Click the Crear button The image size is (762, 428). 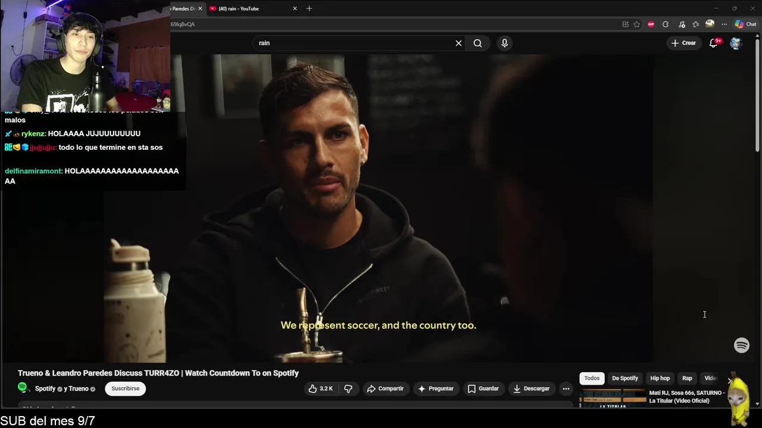tap(683, 43)
